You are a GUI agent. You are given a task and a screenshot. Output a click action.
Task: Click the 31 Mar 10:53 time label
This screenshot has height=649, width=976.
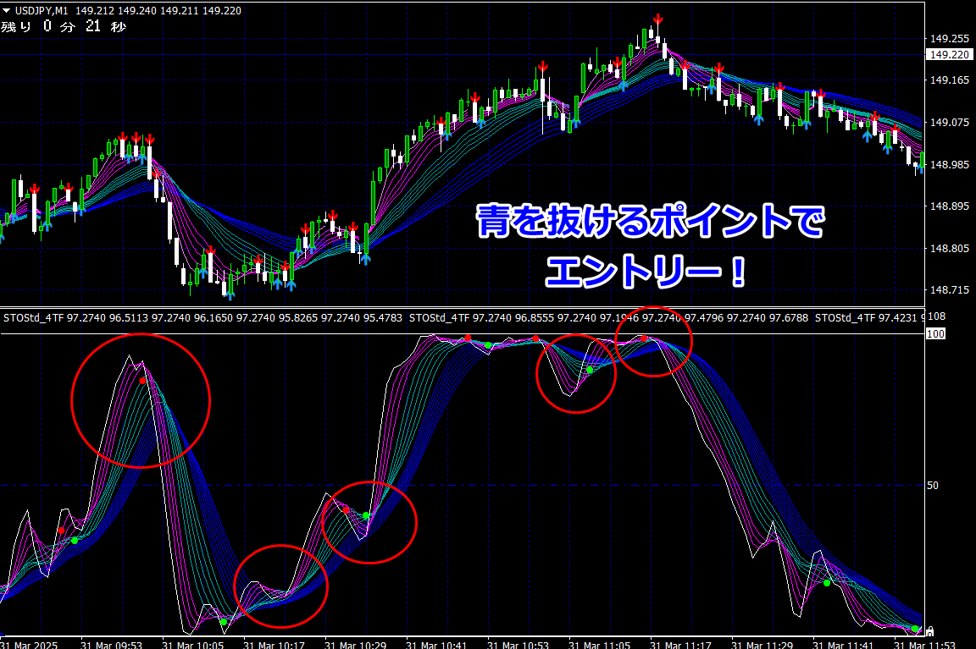(518, 645)
